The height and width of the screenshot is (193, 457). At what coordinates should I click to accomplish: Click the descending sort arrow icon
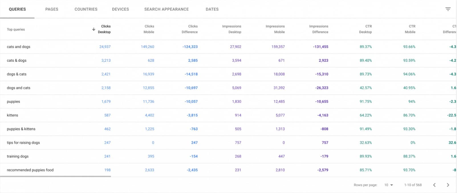tap(94, 29)
